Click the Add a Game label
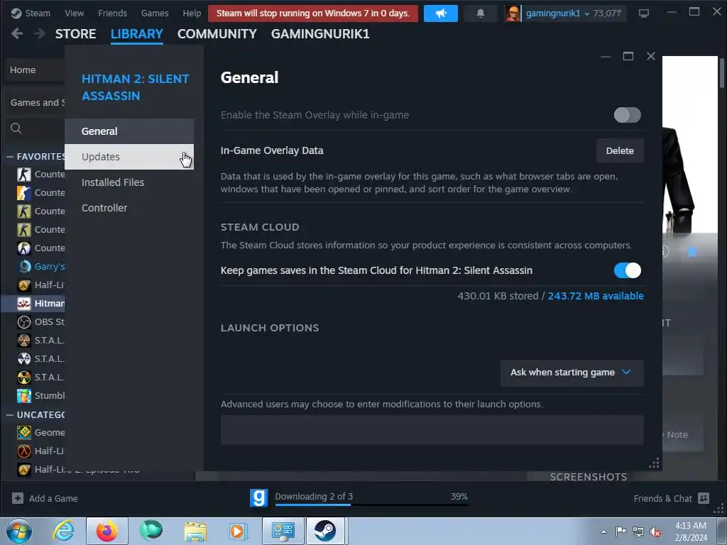The height and width of the screenshot is (545, 727). [x=53, y=498]
